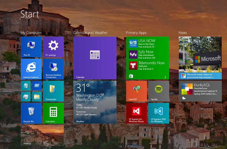Select Syfy Now in Store tile
The width and height of the screenshot is (227, 149).
pyautogui.click(x=147, y=54)
